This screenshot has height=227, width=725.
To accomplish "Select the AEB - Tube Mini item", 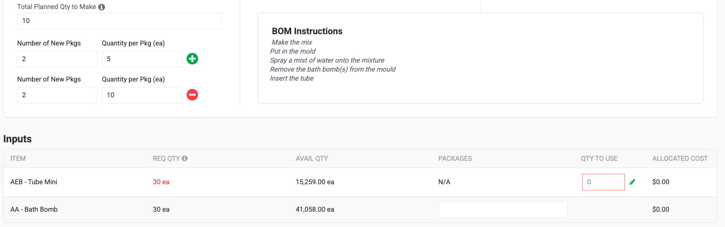I will tap(34, 182).
